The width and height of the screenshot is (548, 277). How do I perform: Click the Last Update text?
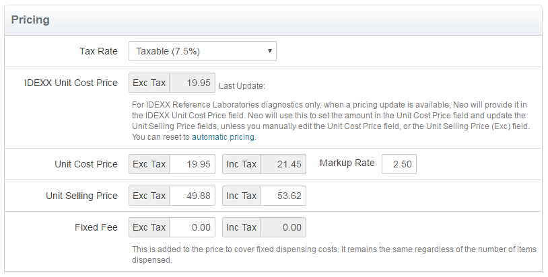point(242,85)
